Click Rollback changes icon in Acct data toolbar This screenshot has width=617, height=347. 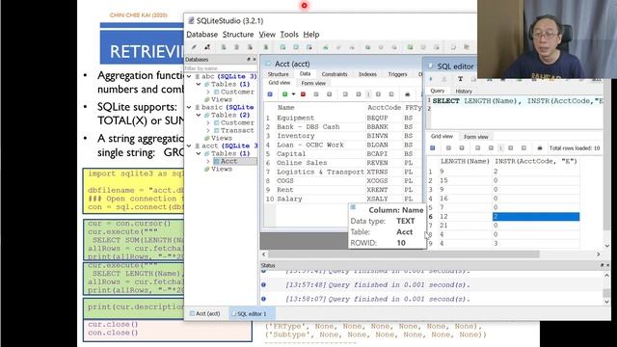(330, 94)
